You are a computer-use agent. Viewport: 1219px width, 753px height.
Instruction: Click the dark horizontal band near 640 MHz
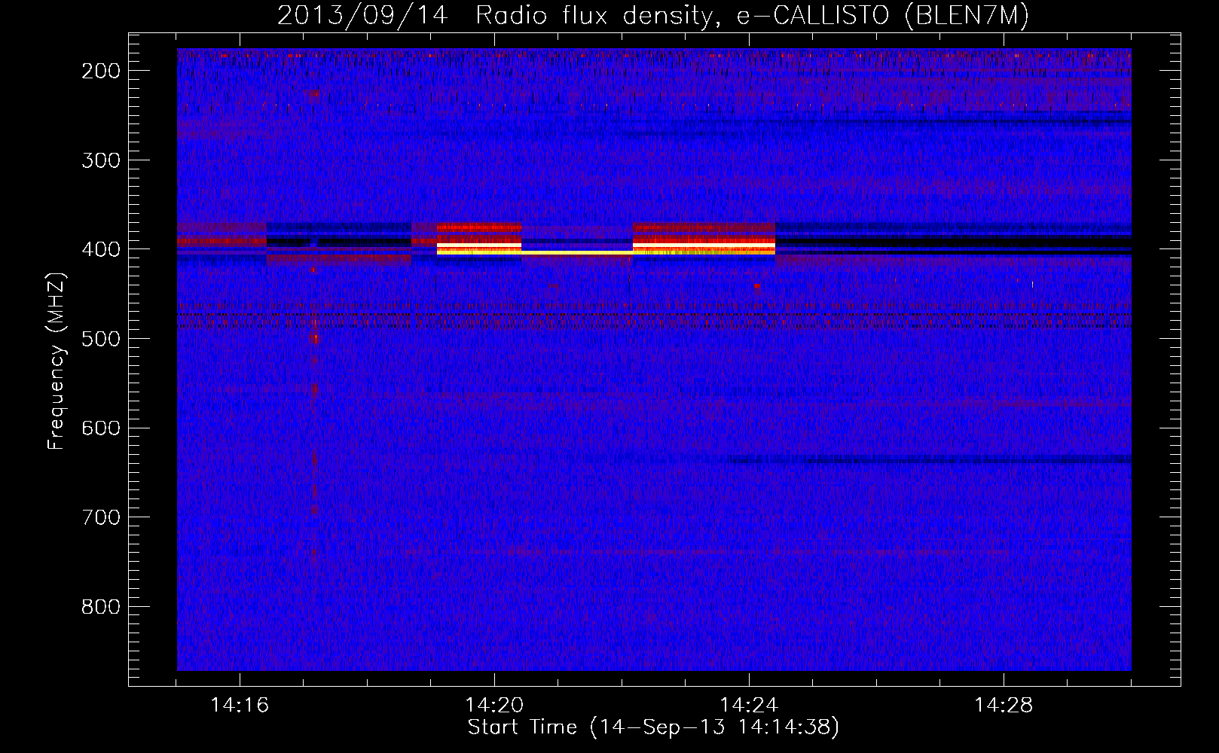[x=930, y=459]
